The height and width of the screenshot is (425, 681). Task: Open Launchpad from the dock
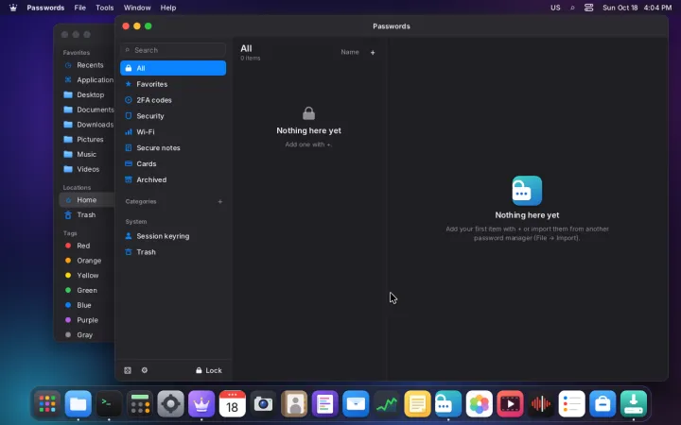(x=47, y=404)
